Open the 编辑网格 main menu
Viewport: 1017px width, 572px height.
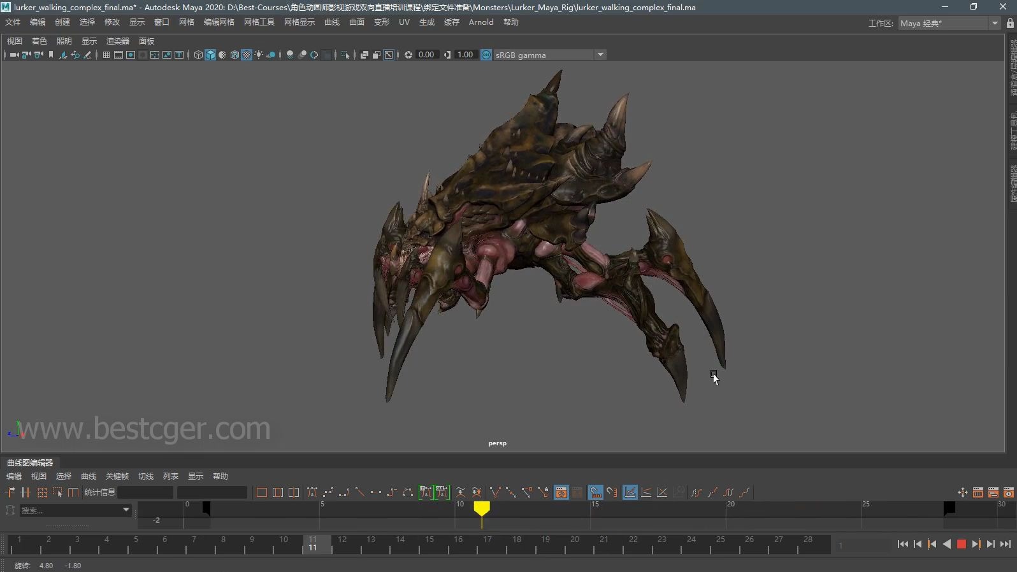[x=219, y=22]
